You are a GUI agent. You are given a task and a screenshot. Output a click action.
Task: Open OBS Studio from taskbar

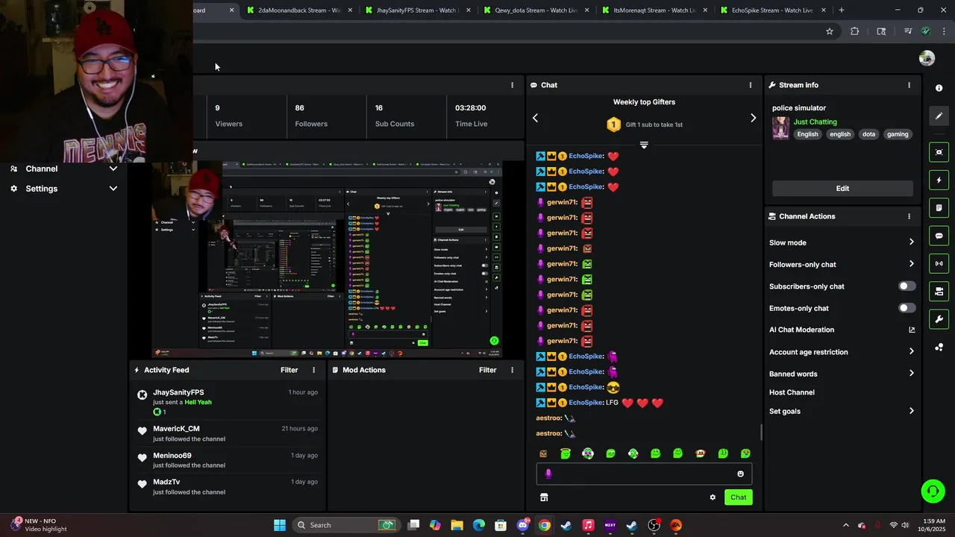click(654, 525)
